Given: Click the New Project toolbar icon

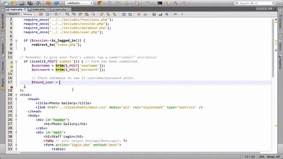Looking at the screenshot, I should pyautogui.click(x=14, y=3).
